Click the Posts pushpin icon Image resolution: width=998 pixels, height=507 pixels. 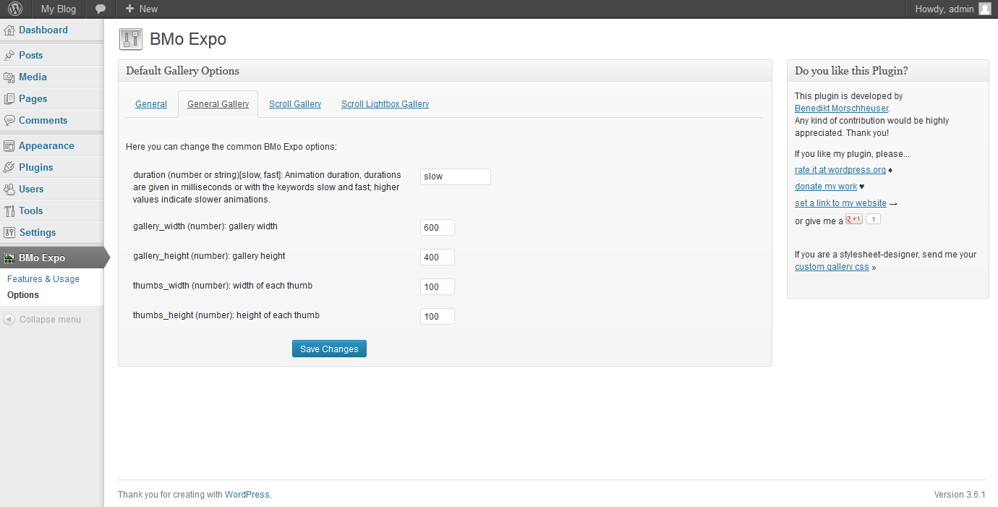coord(9,55)
